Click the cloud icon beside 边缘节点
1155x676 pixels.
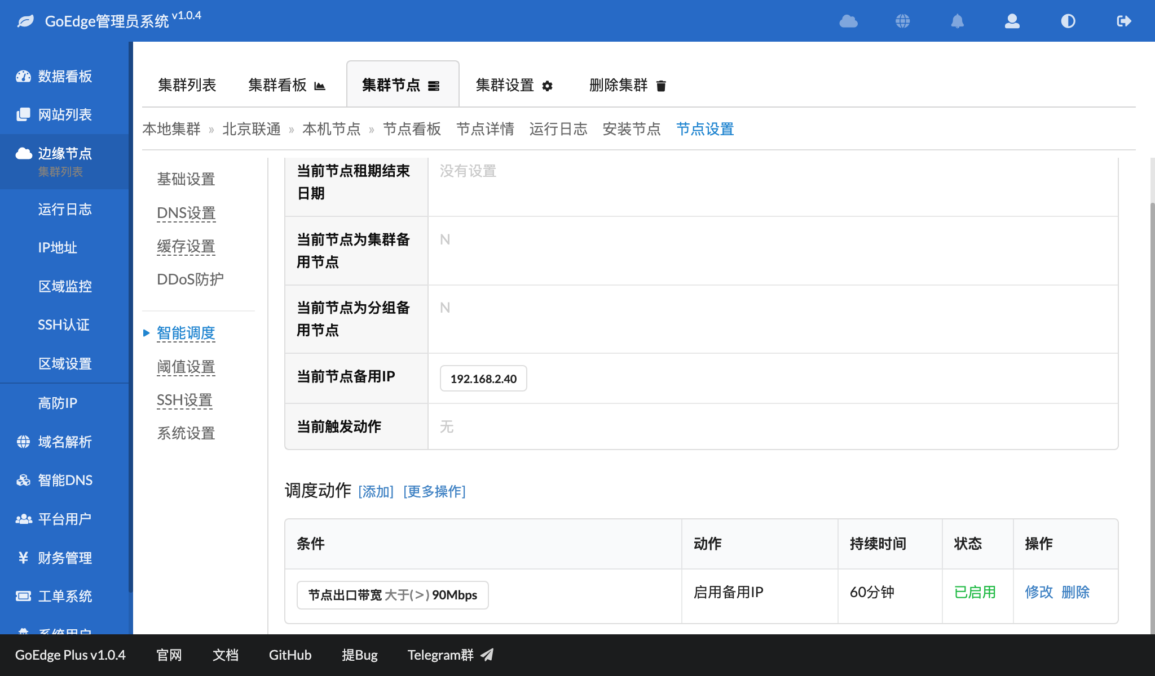24,153
